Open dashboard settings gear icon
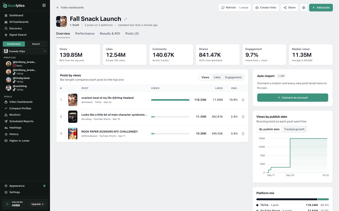 tap(304, 8)
